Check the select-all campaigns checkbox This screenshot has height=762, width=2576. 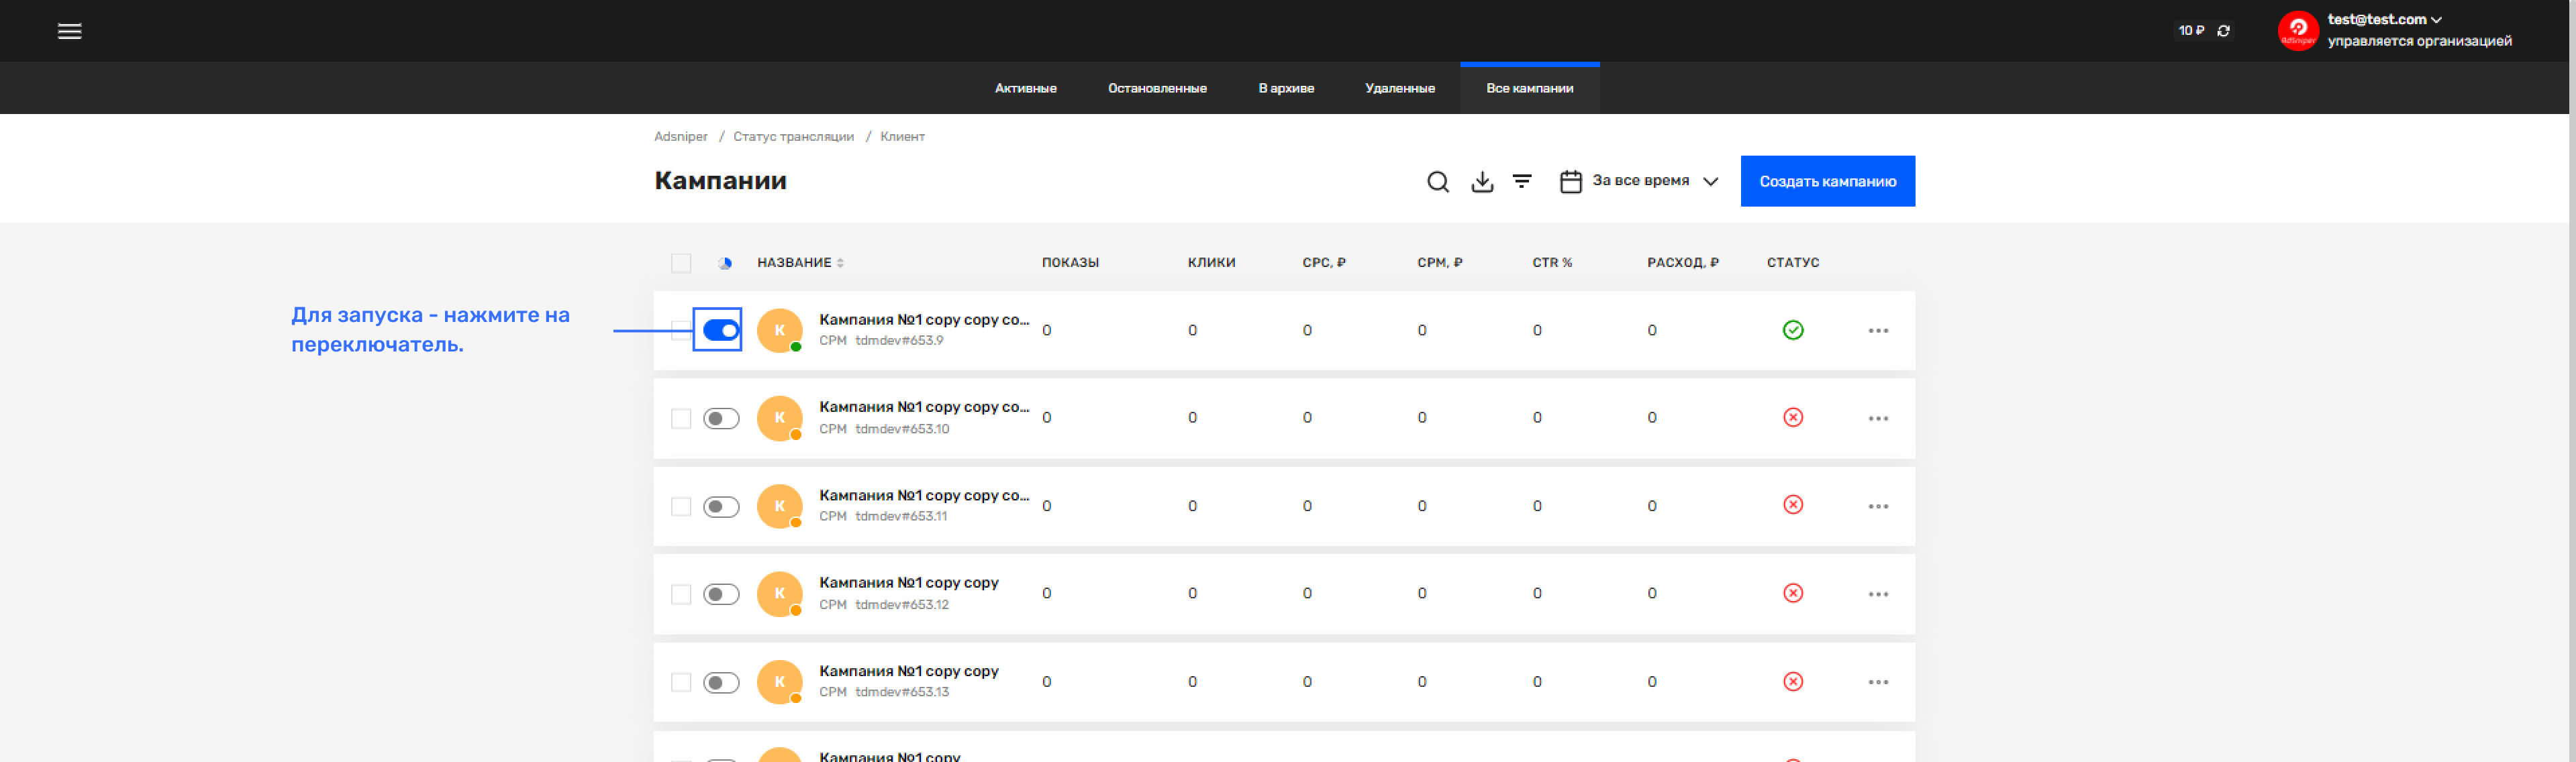[680, 263]
